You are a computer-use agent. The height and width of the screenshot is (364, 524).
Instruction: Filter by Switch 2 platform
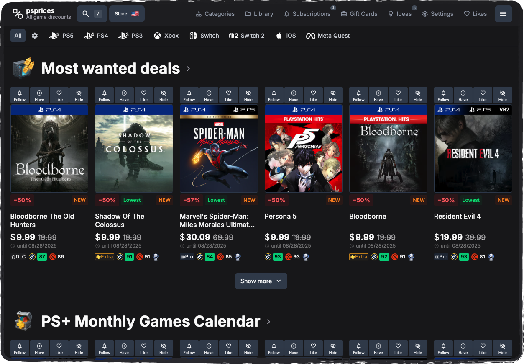247,36
